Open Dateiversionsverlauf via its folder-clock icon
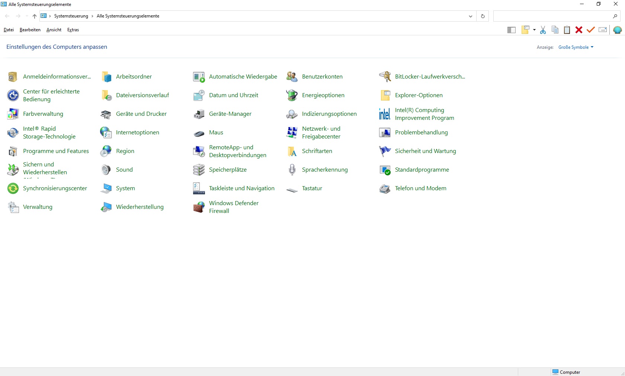 [106, 95]
